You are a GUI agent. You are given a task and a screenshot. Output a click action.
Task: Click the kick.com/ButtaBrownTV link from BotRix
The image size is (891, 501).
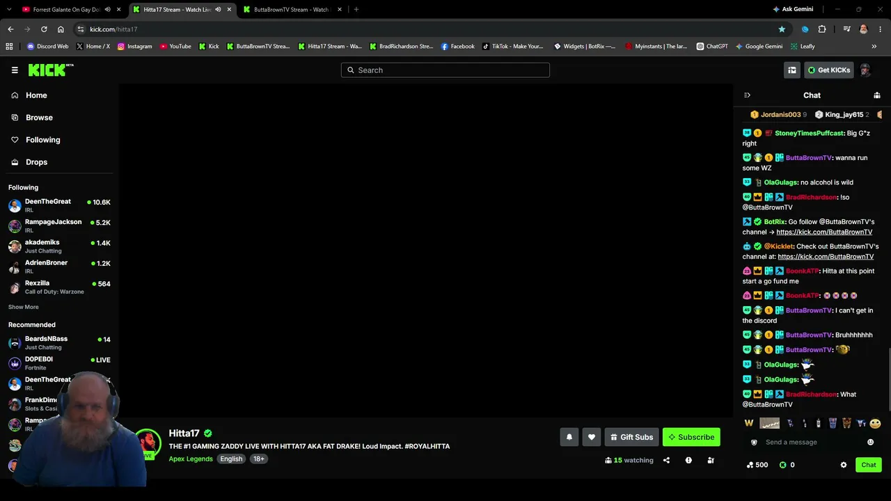coord(824,232)
